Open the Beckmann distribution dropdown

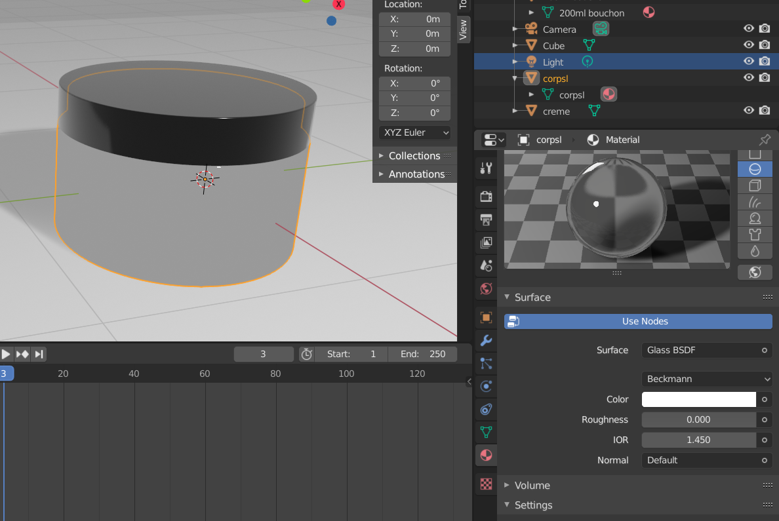706,379
